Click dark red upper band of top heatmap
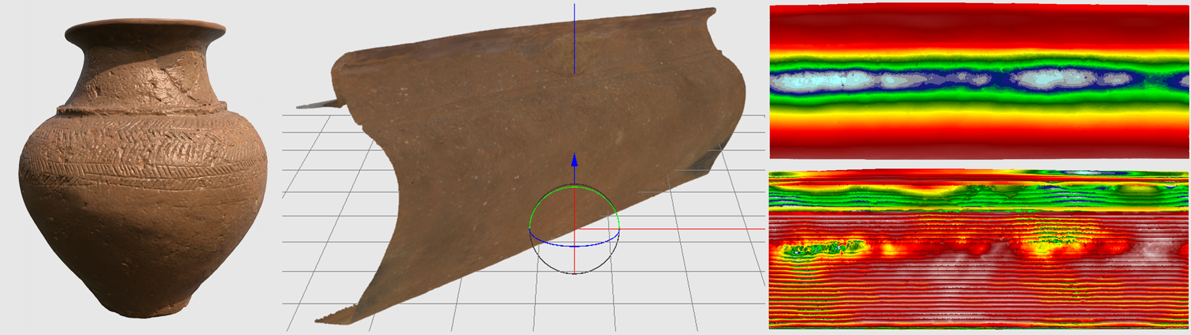The width and height of the screenshot is (1191, 335). 978,24
